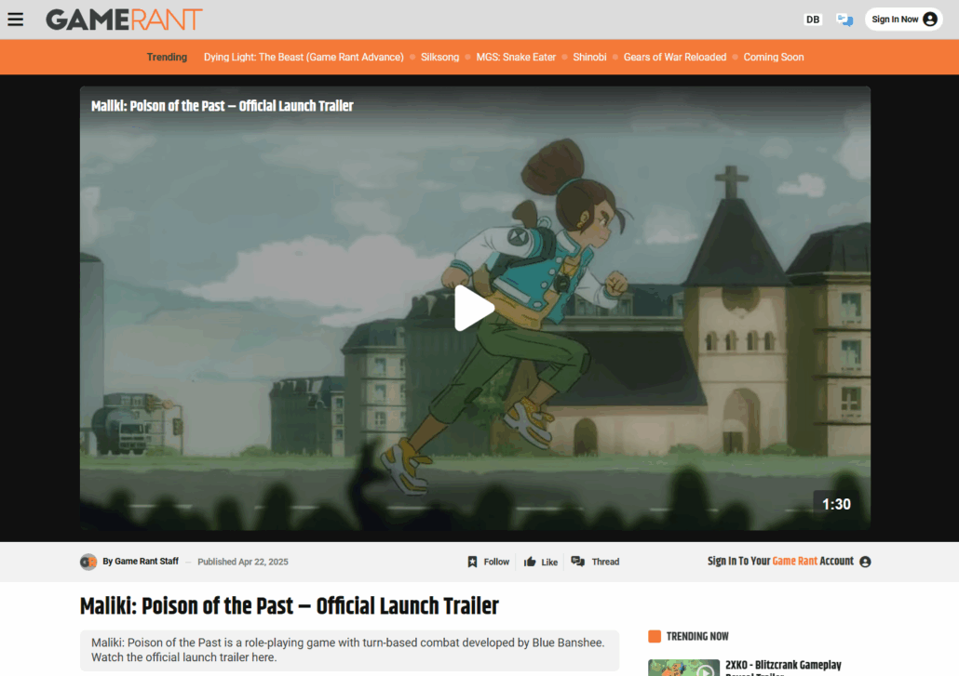Select Coming Soon in trending bar
The height and width of the screenshot is (676, 959).
(x=773, y=57)
